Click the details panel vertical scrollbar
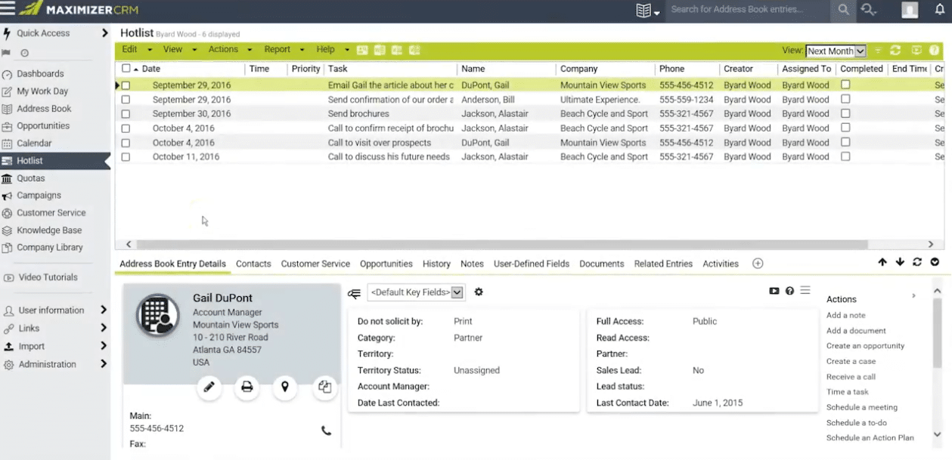The image size is (952, 460). tap(937, 332)
